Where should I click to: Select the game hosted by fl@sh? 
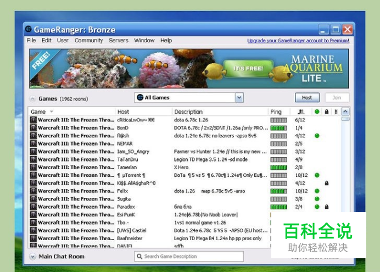coord(185,136)
